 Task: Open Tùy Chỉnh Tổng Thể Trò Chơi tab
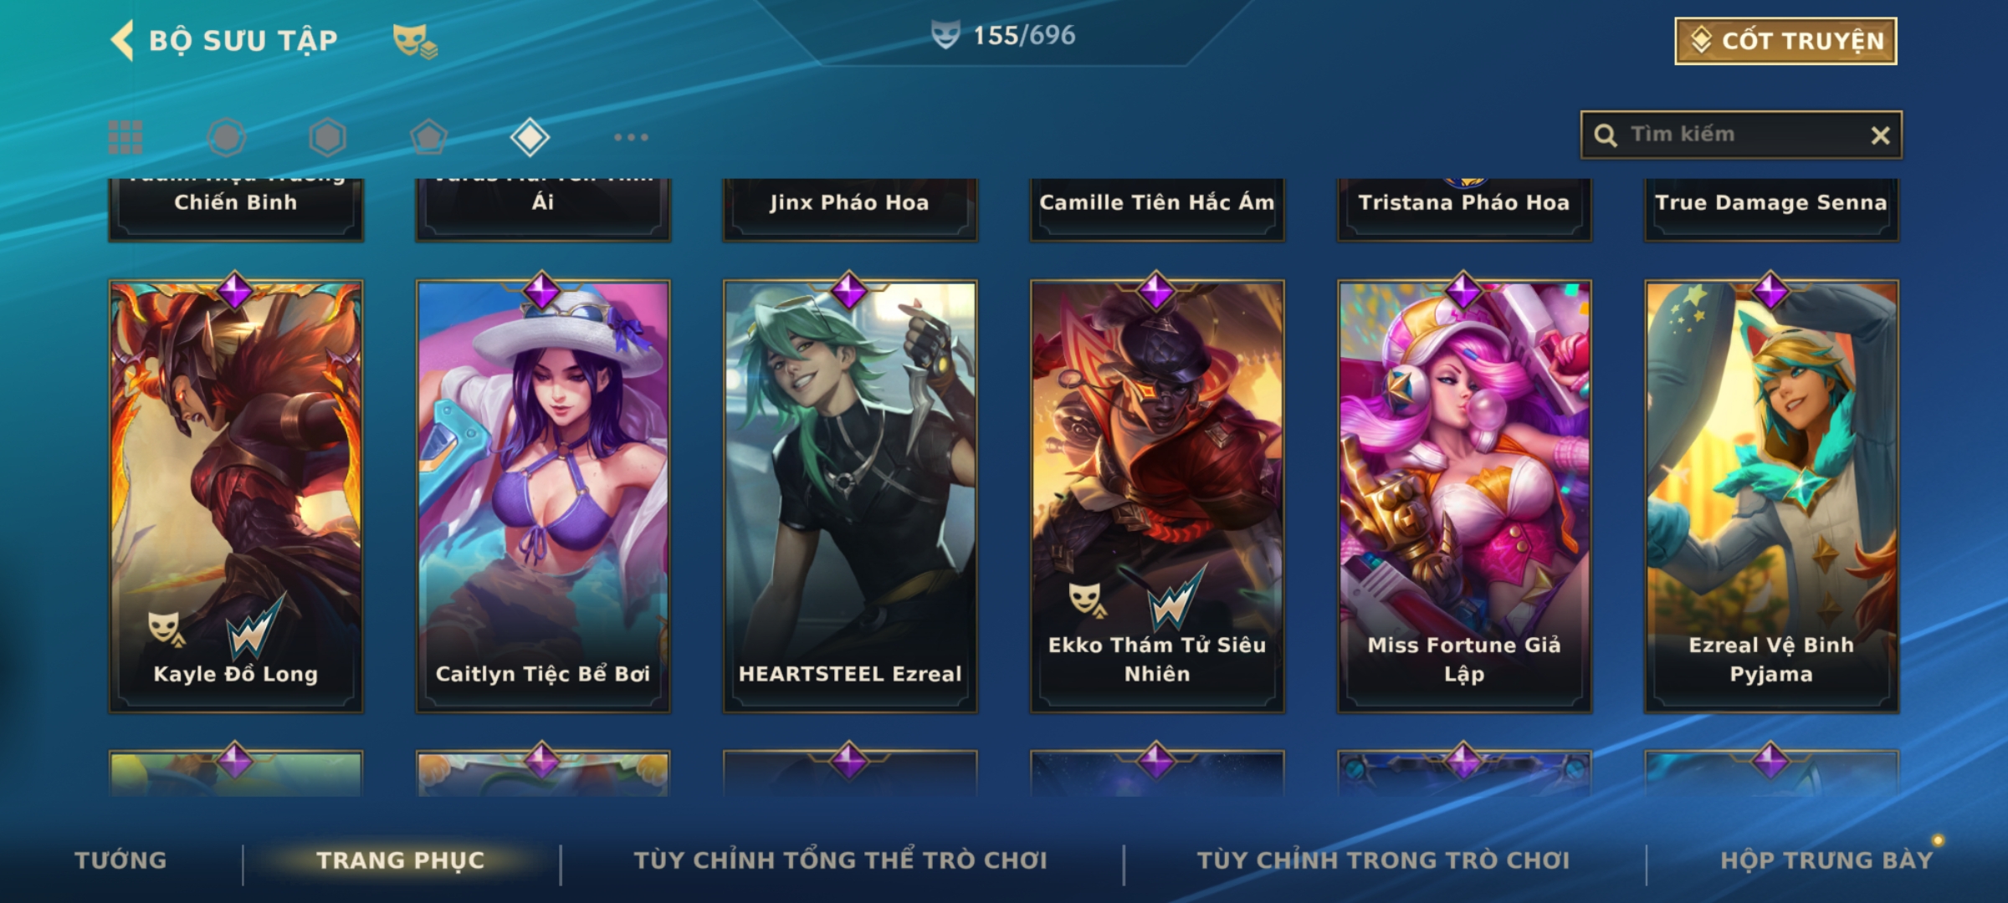click(x=840, y=860)
